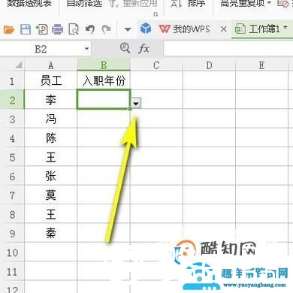Select the cell containing 王 in row 8

(x=51, y=214)
